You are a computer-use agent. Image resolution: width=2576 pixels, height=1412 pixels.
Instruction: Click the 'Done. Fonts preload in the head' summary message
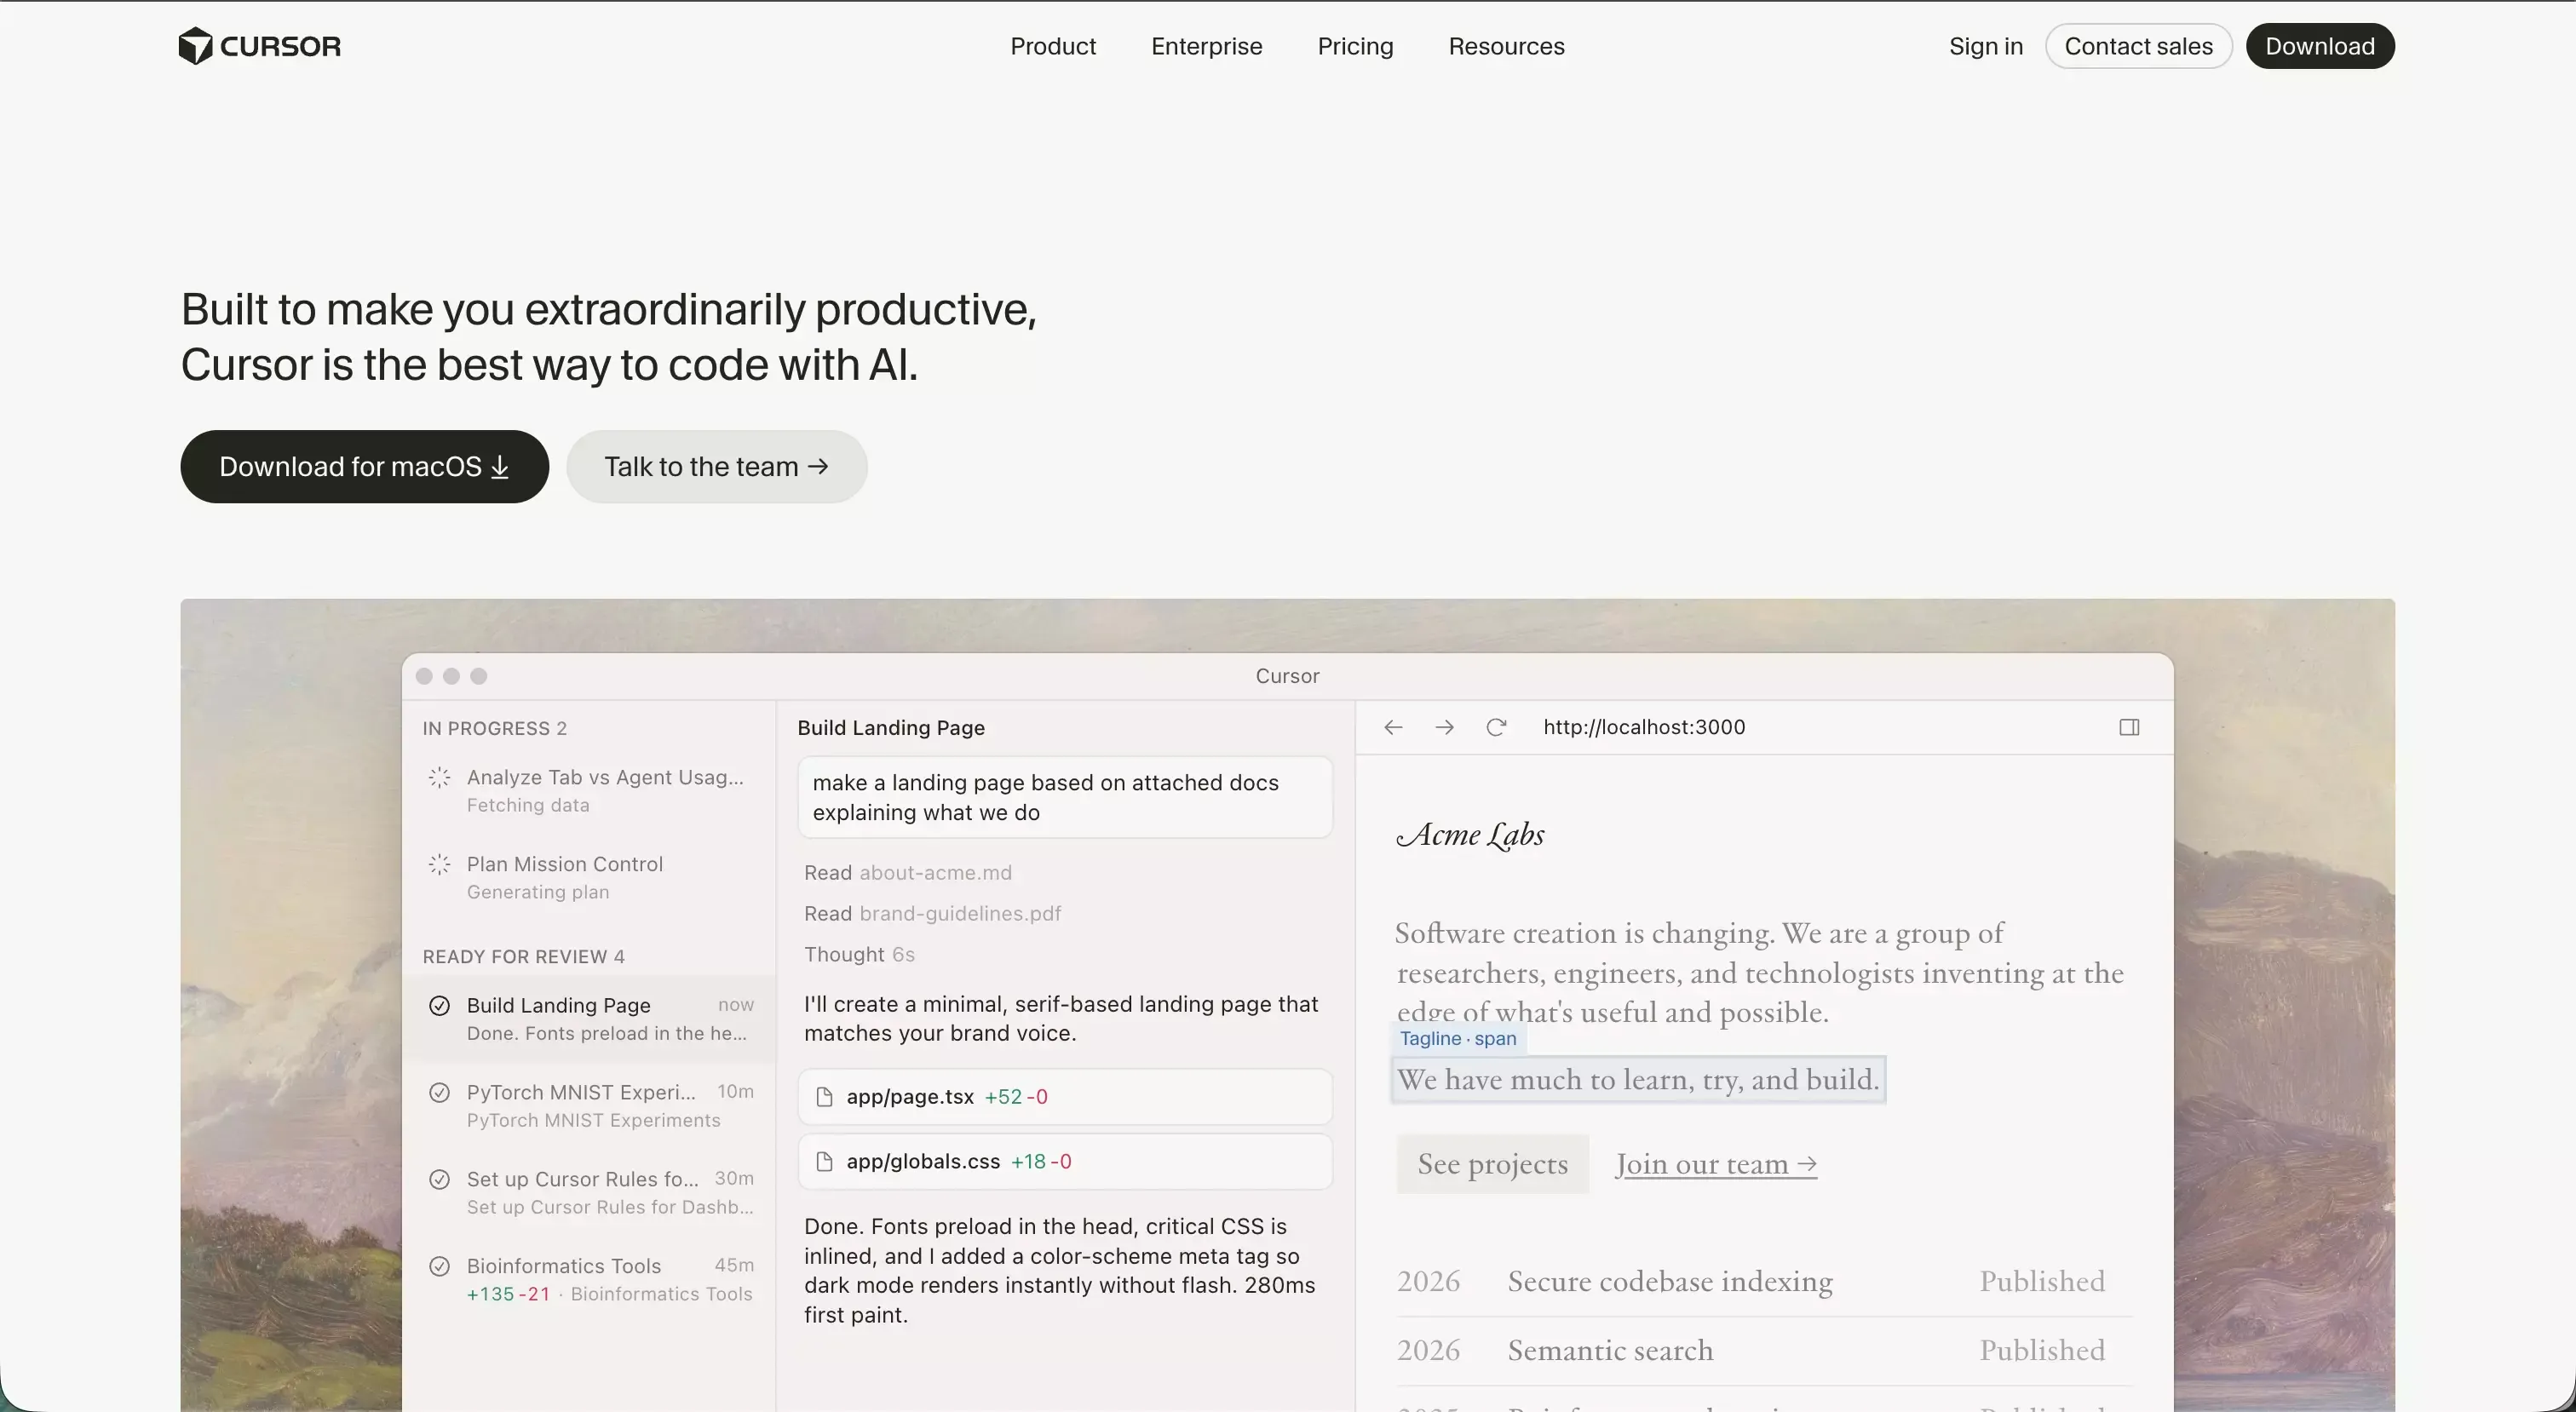coord(1059,1271)
